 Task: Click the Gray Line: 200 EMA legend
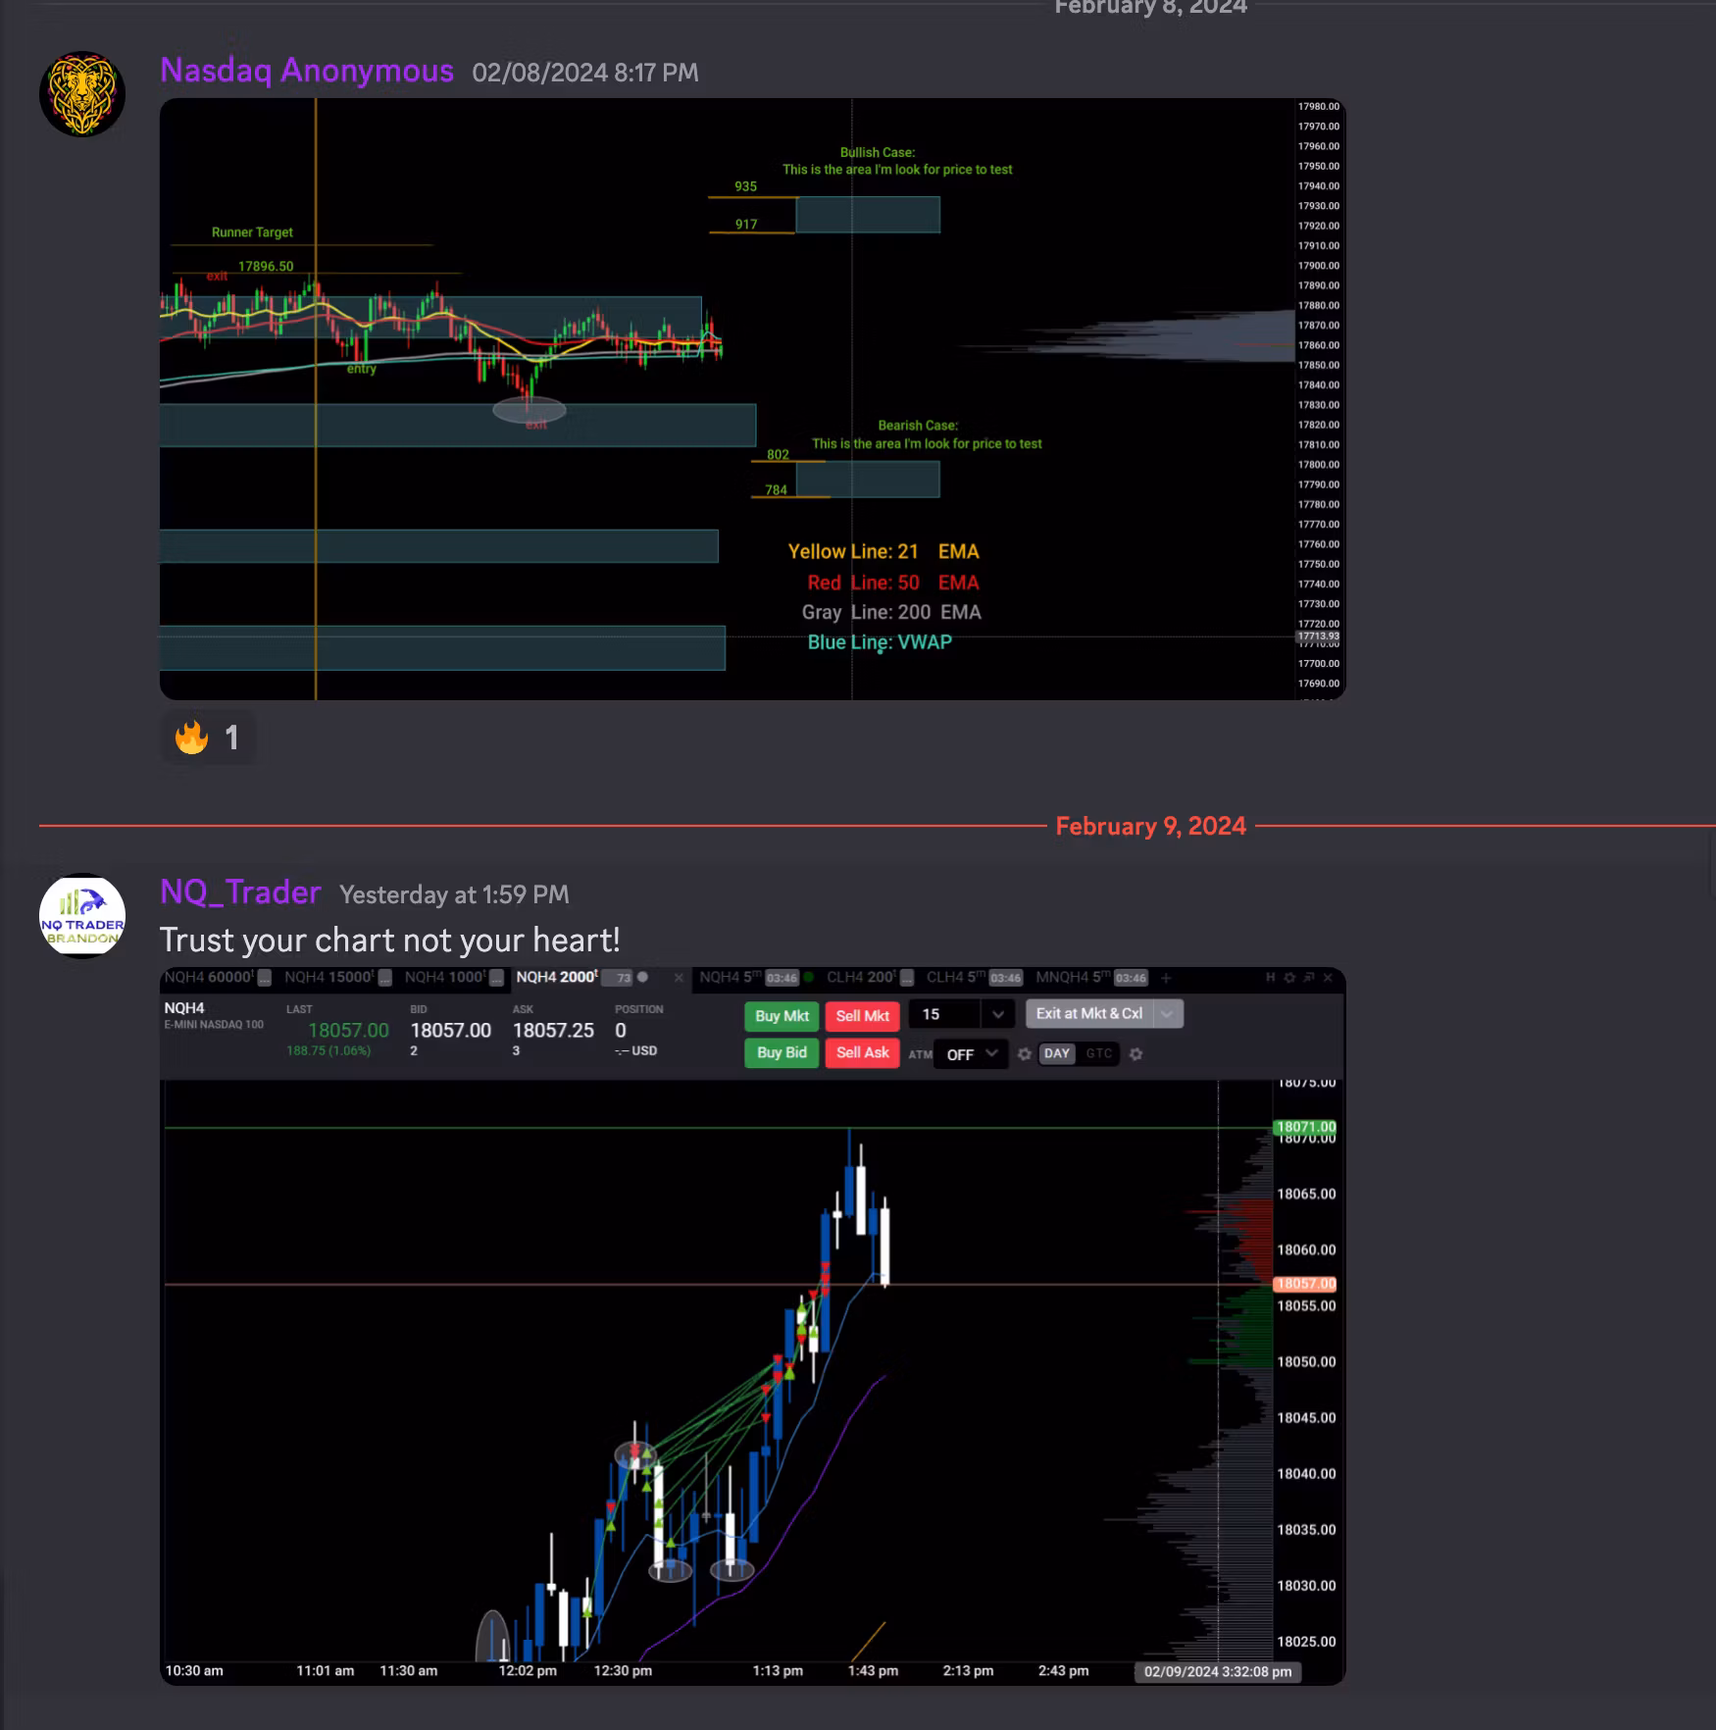(891, 612)
